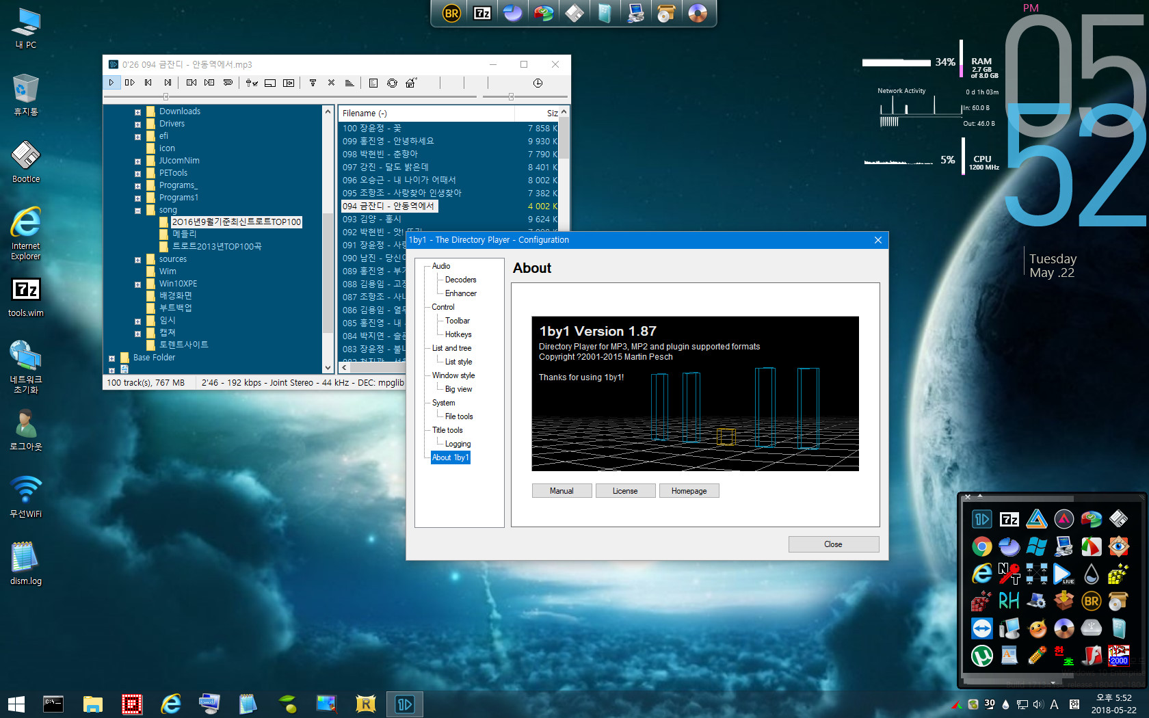Launch RH icon in launcher panel
1149x718 pixels.
pyautogui.click(x=1009, y=601)
